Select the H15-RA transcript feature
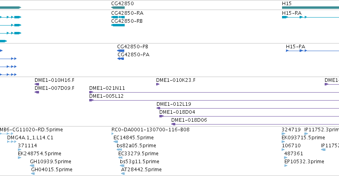 coord(310,17)
